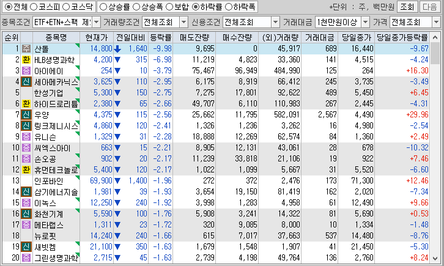This screenshot has height=266, width=444.
Task: Sort by the 거래대금 column header
Action: point(319,37)
